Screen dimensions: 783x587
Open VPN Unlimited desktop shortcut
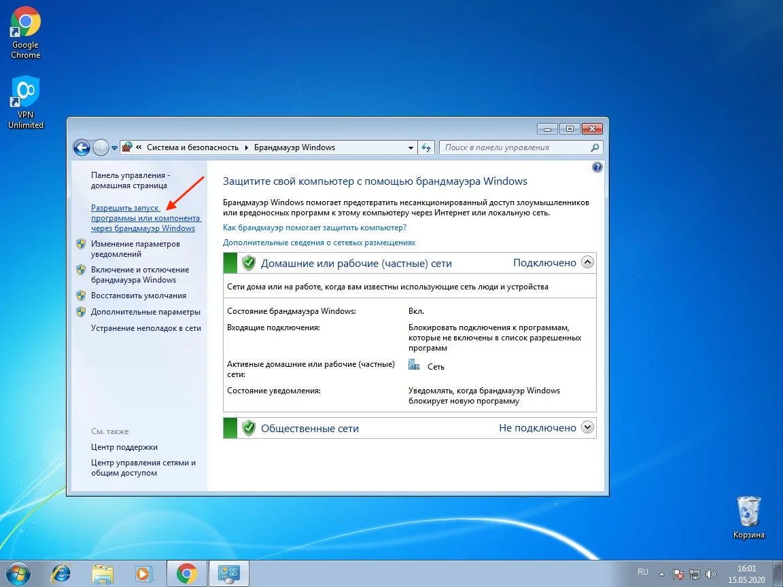(26, 102)
